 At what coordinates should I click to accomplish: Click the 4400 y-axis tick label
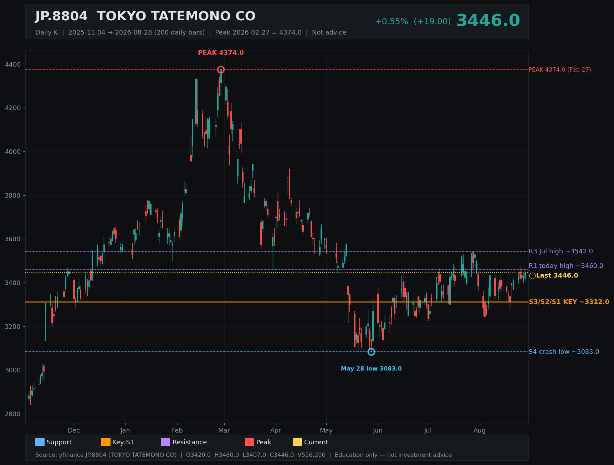(x=13, y=64)
